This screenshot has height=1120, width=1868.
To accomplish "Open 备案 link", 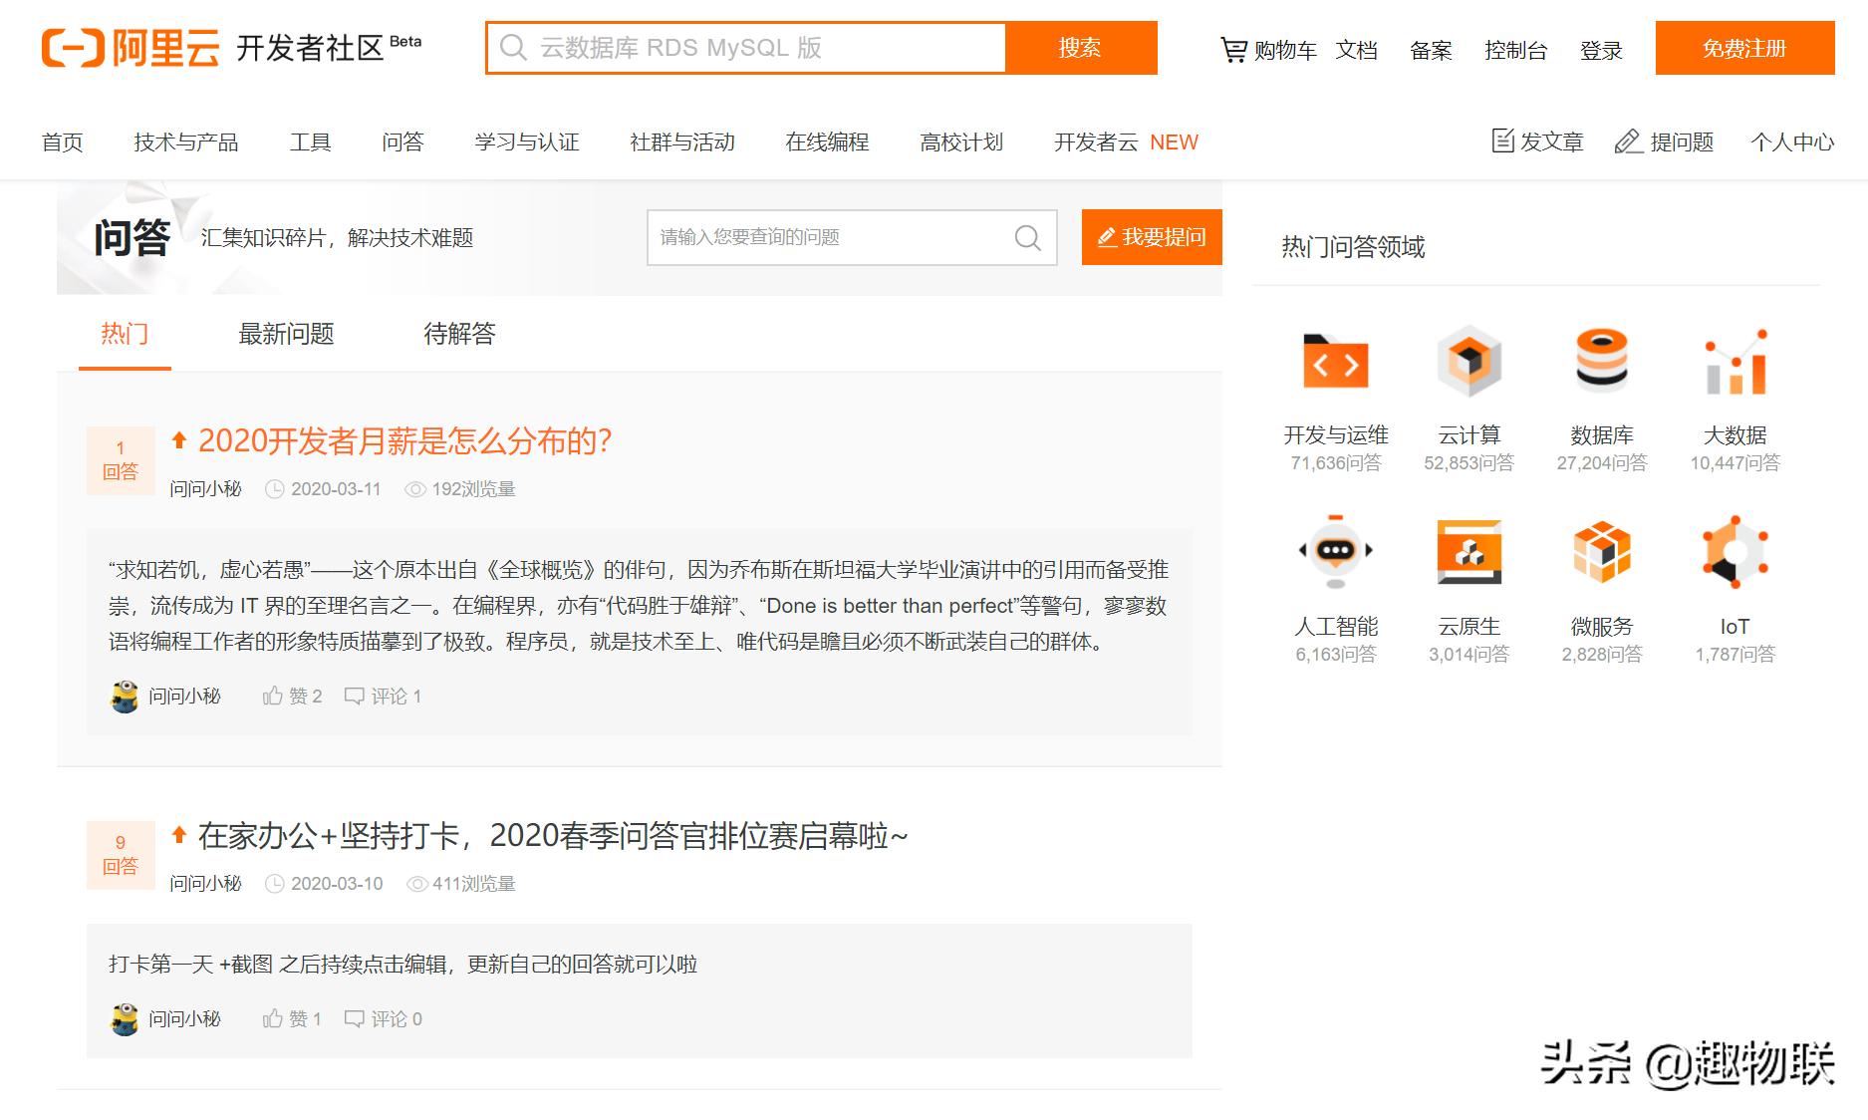I will pyautogui.click(x=1431, y=50).
